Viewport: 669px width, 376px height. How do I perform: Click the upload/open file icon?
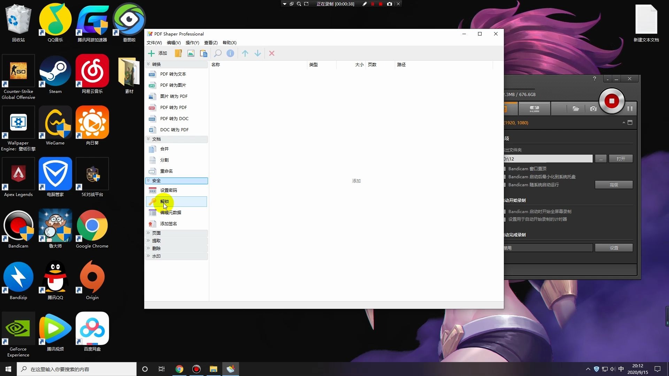tap(178, 53)
